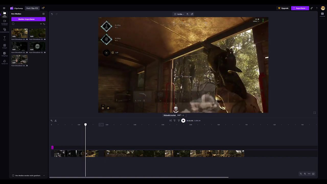Click the media not backed up notice
327x184 pixels.
[x=28, y=176]
